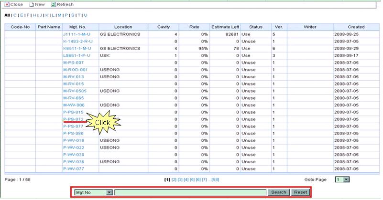
Task: Click the Close toolbar icon
Action: click(7, 4)
